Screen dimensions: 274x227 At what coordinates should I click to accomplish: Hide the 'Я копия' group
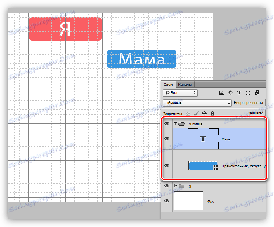point(167,123)
